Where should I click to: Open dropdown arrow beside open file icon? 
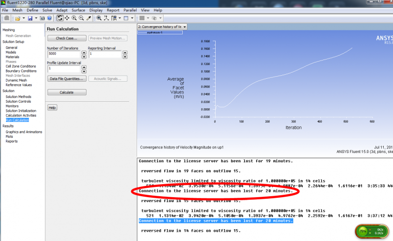[24, 18]
